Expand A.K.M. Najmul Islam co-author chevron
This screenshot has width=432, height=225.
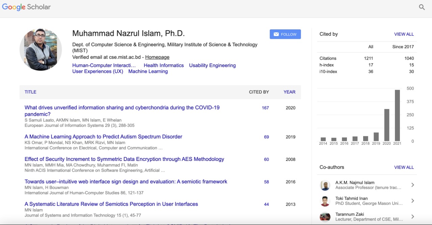point(412,185)
